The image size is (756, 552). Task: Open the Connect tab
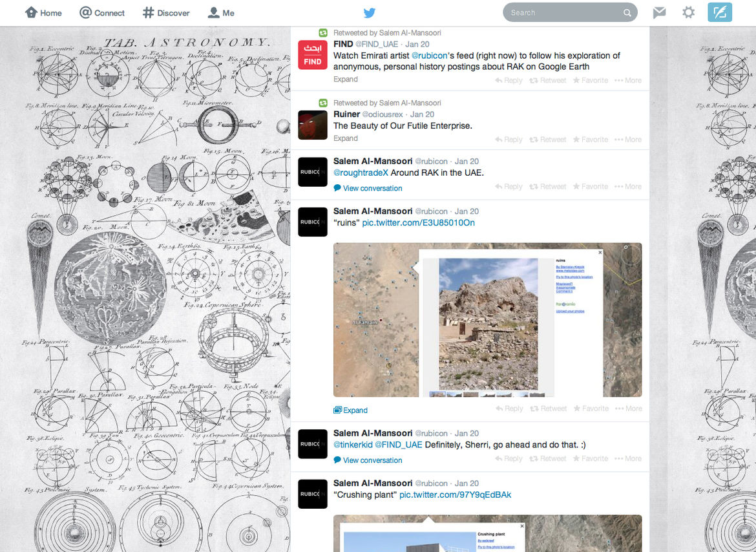click(x=102, y=13)
